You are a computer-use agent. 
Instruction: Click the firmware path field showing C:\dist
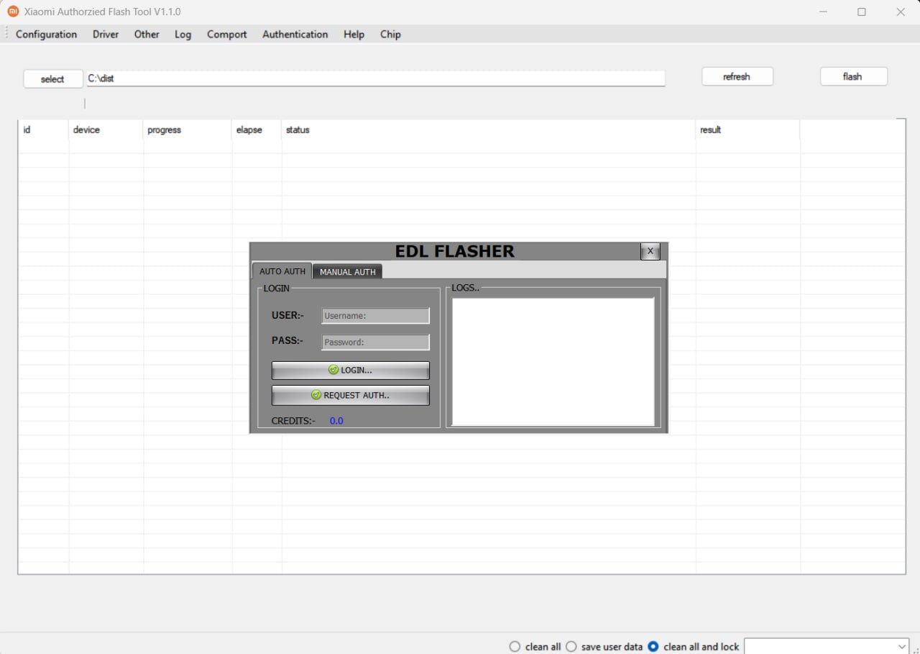(376, 78)
